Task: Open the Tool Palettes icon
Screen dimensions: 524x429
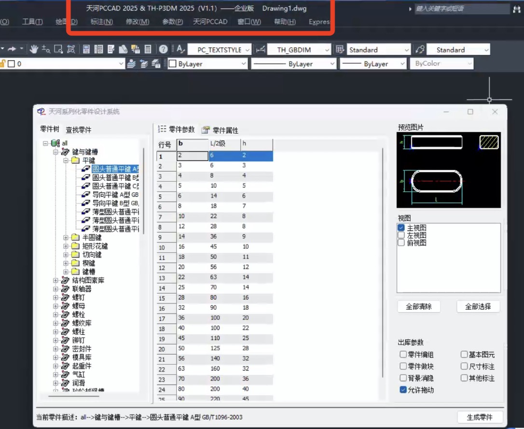Action: [111, 49]
